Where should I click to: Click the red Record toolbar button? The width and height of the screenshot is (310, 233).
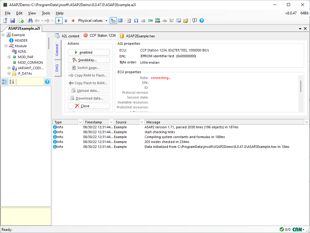(73, 21)
